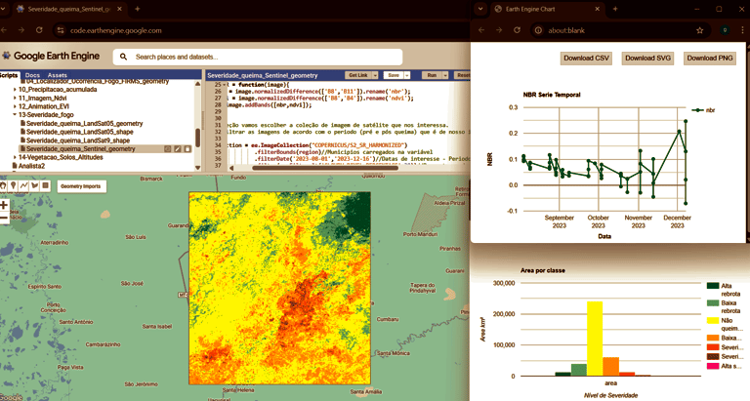This screenshot has height=401, width=750.
Task: Download the chart as PNG
Action: click(x=710, y=59)
